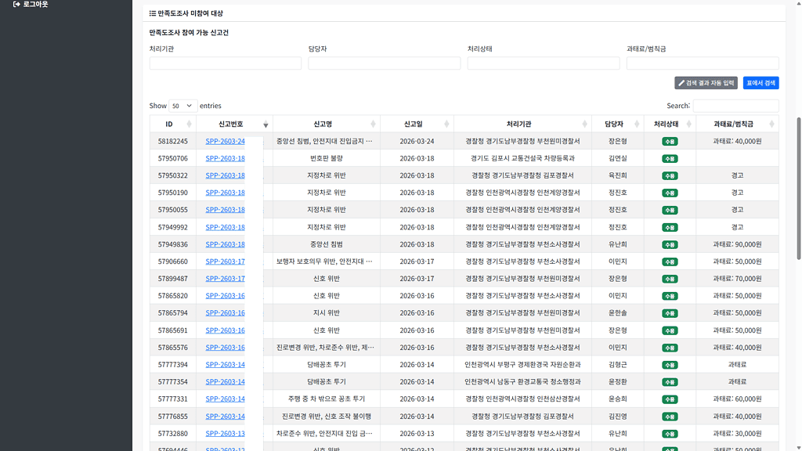This screenshot has height=451, width=802.
Task: Toggle the 수용 status badge on row 58182245
Action: [668, 140]
